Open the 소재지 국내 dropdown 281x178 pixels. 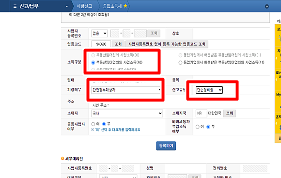127,113
